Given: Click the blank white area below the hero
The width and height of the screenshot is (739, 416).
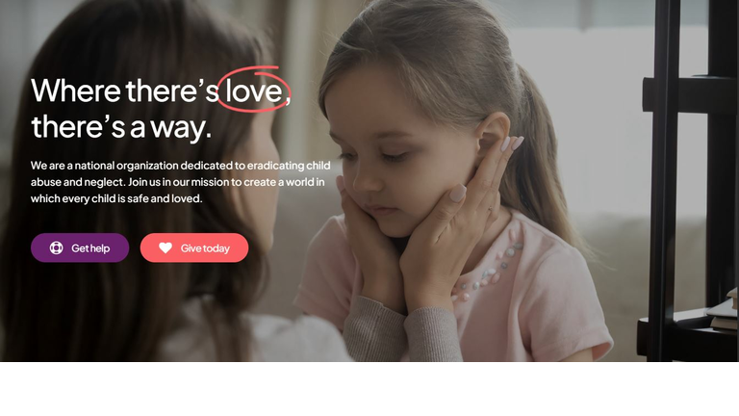Looking at the screenshot, I should click(369, 389).
